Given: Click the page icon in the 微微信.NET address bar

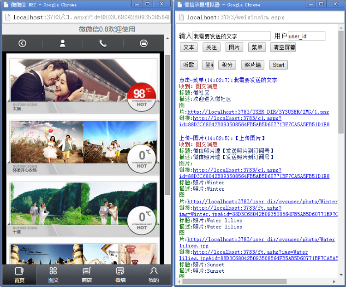Looking at the screenshot, I should tap(8, 17).
